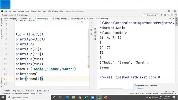Toggle Project tool window sidebar button
The width and height of the screenshot is (178, 100).
pos(1,22)
